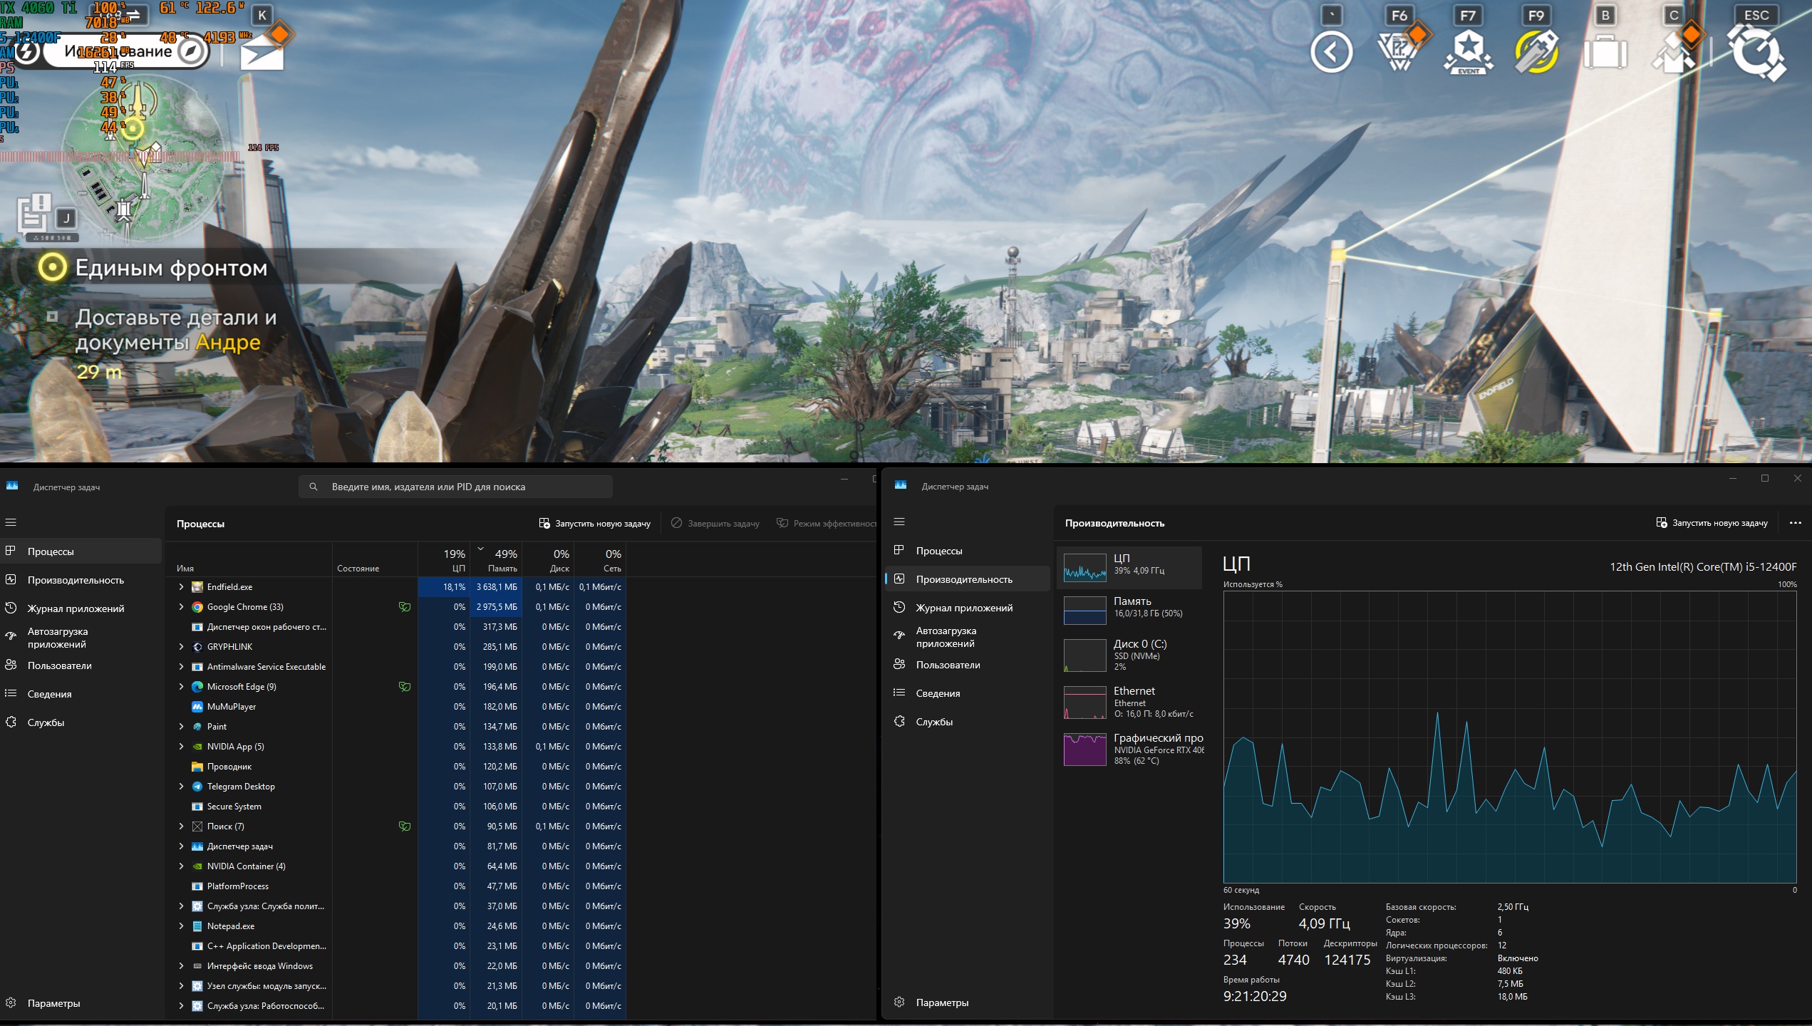Open the F6 triangular badge icon
1812x1026 pixels.
[1397, 52]
